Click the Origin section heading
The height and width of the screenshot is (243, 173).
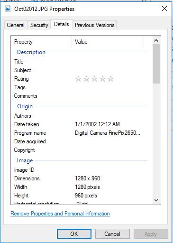click(x=25, y=106)
